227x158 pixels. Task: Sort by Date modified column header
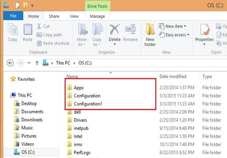click(173, 76)
